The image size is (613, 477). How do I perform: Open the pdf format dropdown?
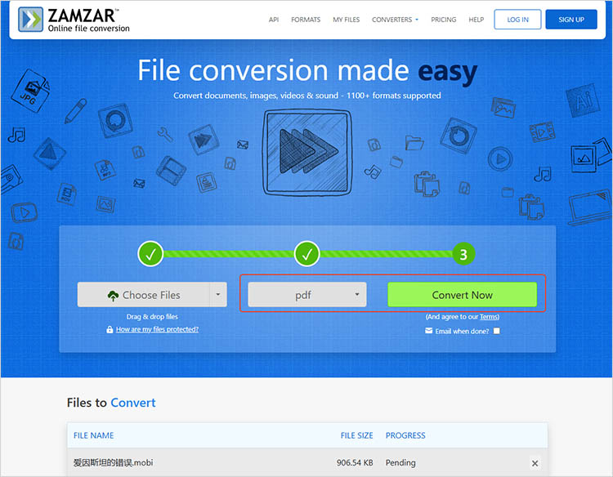(x=306, y=295)
